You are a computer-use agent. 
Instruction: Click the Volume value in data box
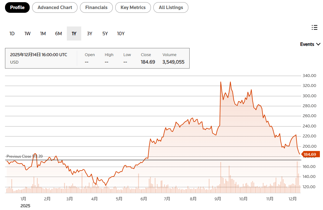tap(173, 62)
